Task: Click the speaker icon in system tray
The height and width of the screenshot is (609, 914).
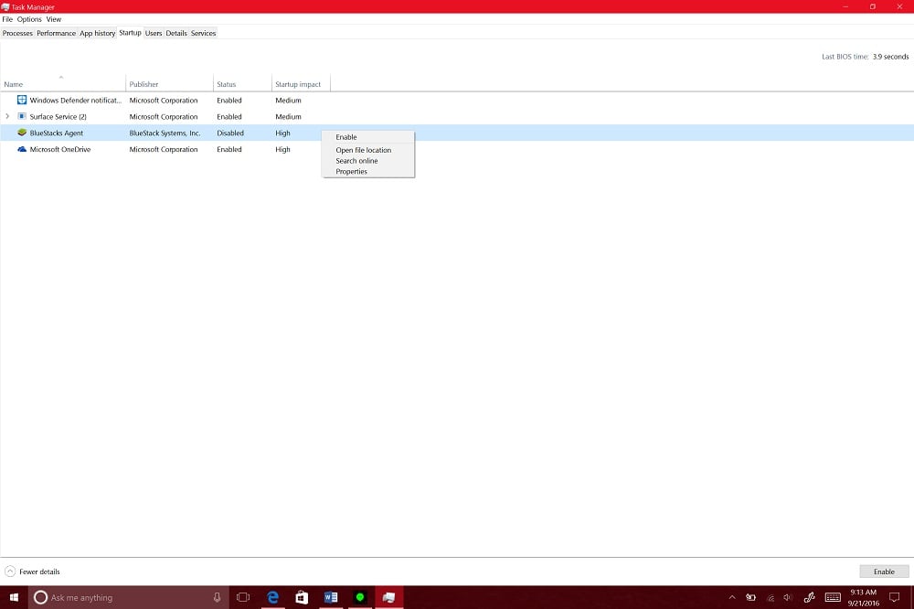Action: tap(786, 597)
